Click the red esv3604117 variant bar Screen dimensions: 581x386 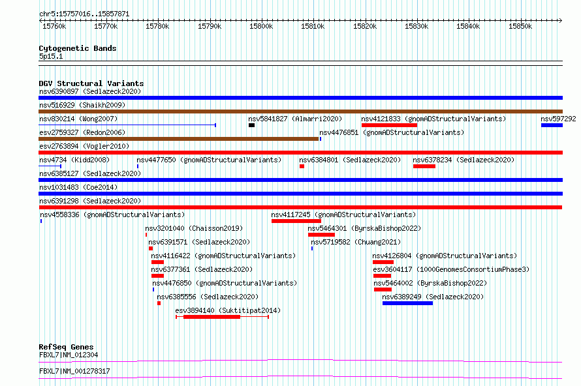(x=382, y=276)
